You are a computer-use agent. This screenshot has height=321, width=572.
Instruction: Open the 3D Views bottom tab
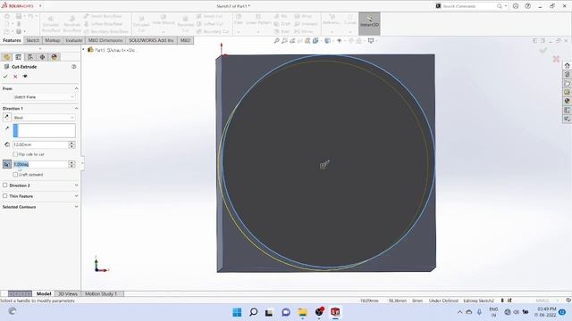click(x=68, y=293)
